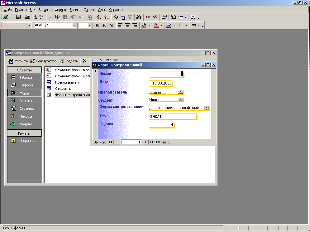Open the Записи menu
This screenshot has height=232, width=310.
click(x=75, y=10)
